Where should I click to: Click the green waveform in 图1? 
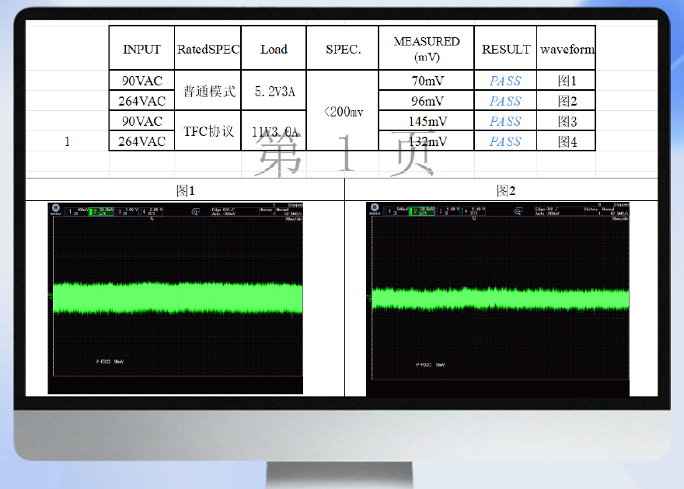click(177, 296)
